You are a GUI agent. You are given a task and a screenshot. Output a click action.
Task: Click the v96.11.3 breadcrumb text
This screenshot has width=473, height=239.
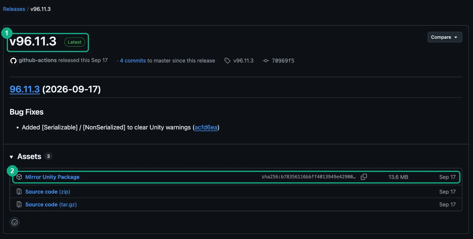(41, 9)
